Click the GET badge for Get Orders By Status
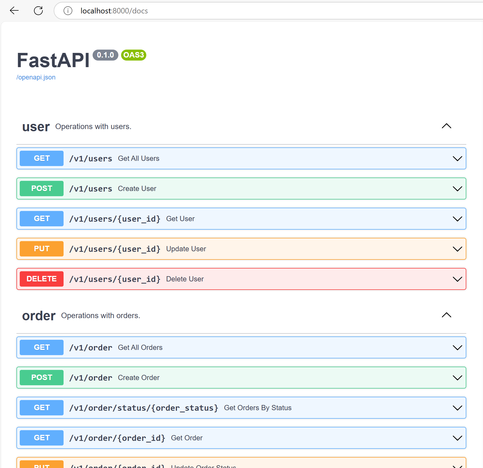 (x=42, y=408)
